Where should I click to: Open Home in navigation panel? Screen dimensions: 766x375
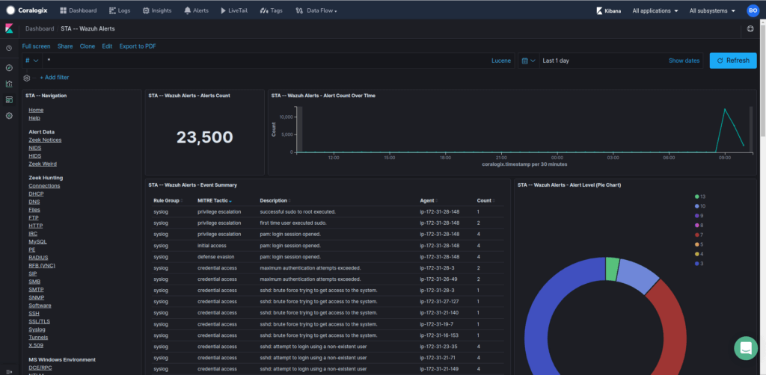point(36,111)
